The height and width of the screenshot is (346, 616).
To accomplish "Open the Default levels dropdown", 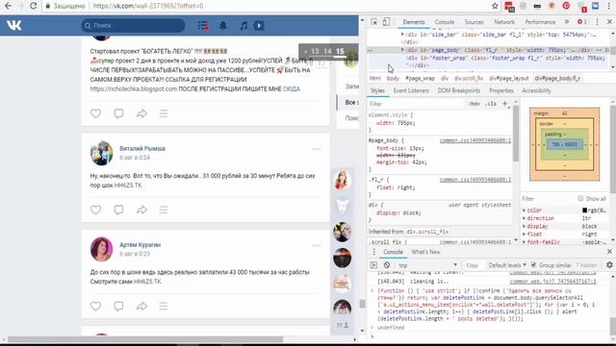I will [x=507, y=265].
